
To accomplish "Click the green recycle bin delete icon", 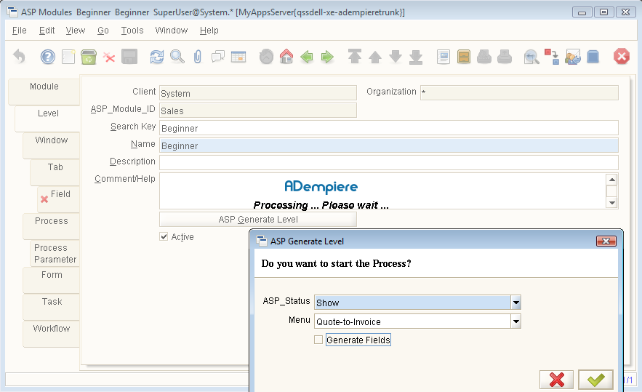I will click(89, 57).
